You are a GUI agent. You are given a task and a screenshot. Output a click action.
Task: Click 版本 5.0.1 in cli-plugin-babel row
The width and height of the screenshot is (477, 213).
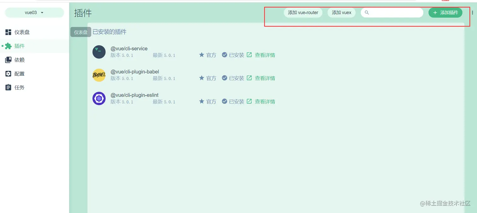[x=122, y=78]
